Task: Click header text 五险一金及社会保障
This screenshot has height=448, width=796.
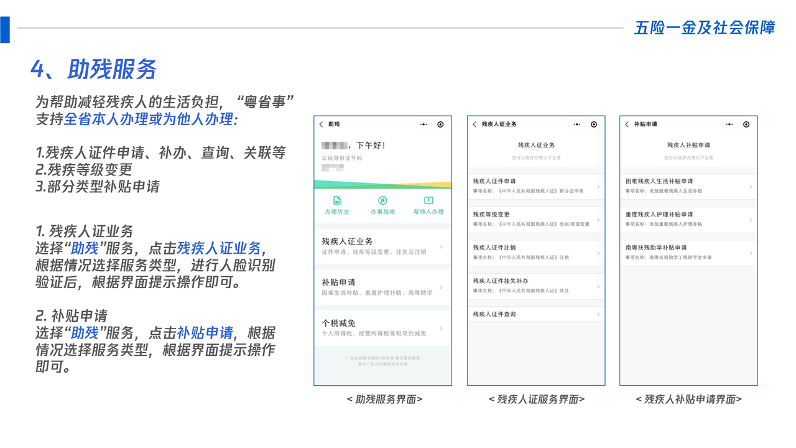Action: (x=705, y=27)
